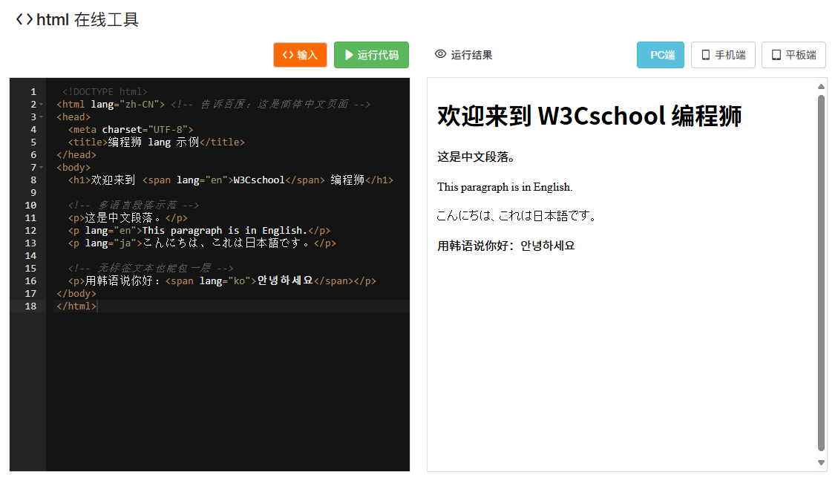Click the preview pane vertical scrollbar thumb
Screen dimensions: 838x489
(822, 273)
